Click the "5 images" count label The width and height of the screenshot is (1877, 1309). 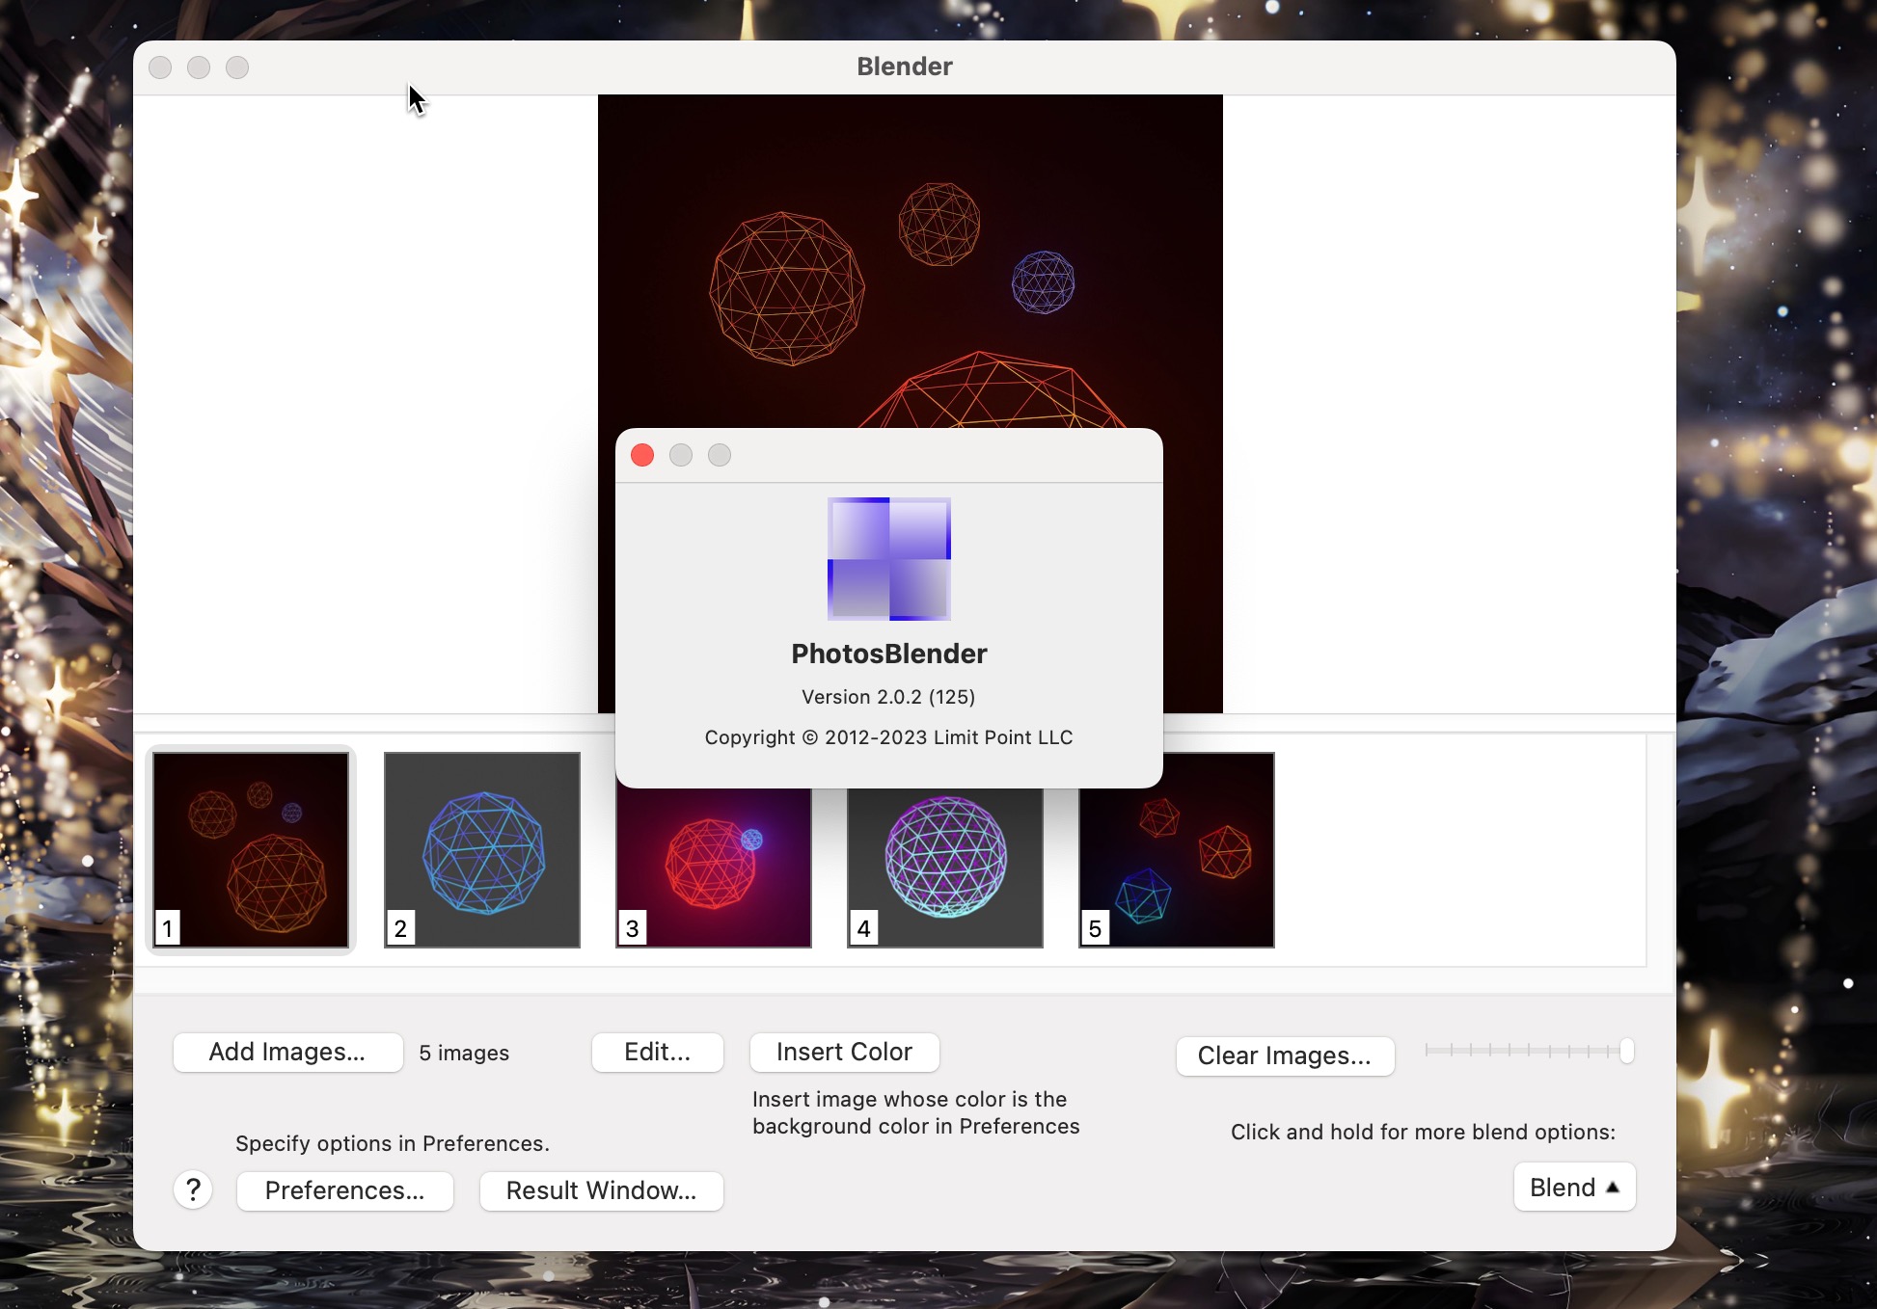[464, 1053]
